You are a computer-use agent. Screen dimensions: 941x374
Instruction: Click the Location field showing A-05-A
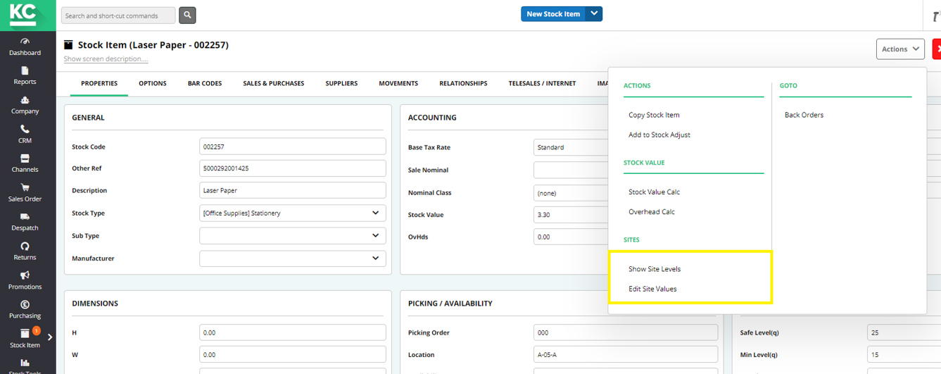626,354
